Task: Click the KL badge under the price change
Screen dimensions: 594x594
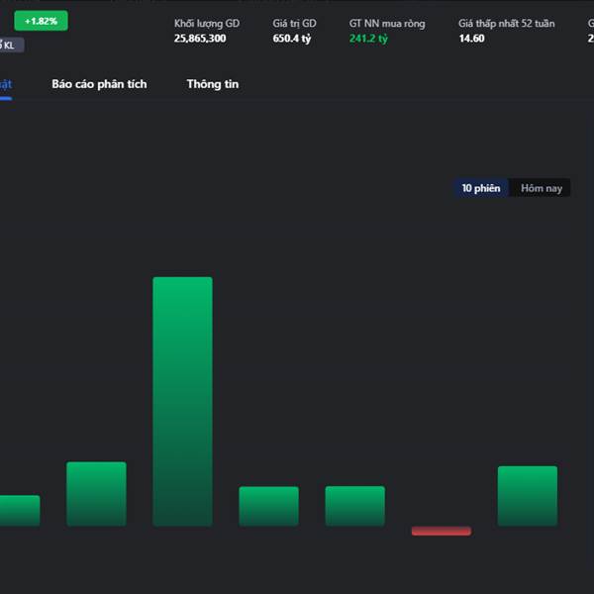Action: [x=10, y=46]
